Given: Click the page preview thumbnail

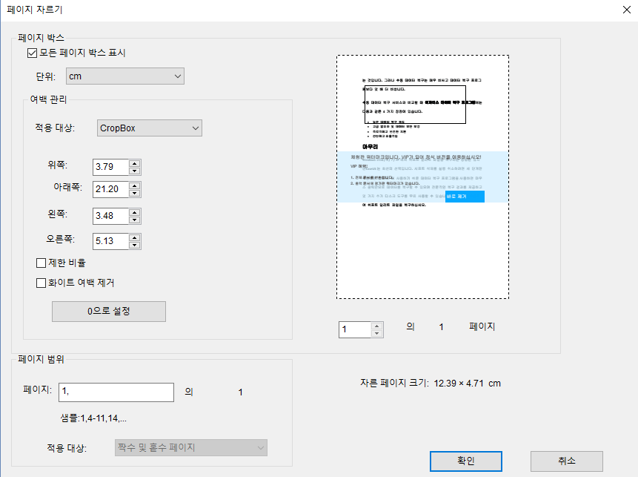Looking at the screenshot, I should click(422, 177).
